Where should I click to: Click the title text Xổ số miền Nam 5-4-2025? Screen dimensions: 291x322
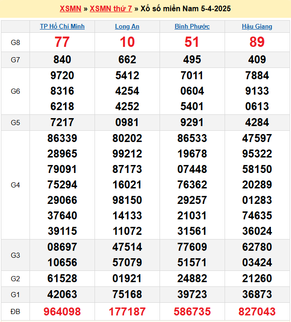[185, 9]
